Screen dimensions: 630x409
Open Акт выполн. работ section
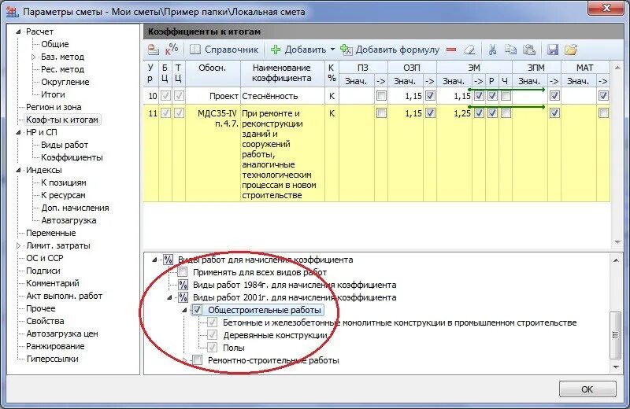(65, 296)
